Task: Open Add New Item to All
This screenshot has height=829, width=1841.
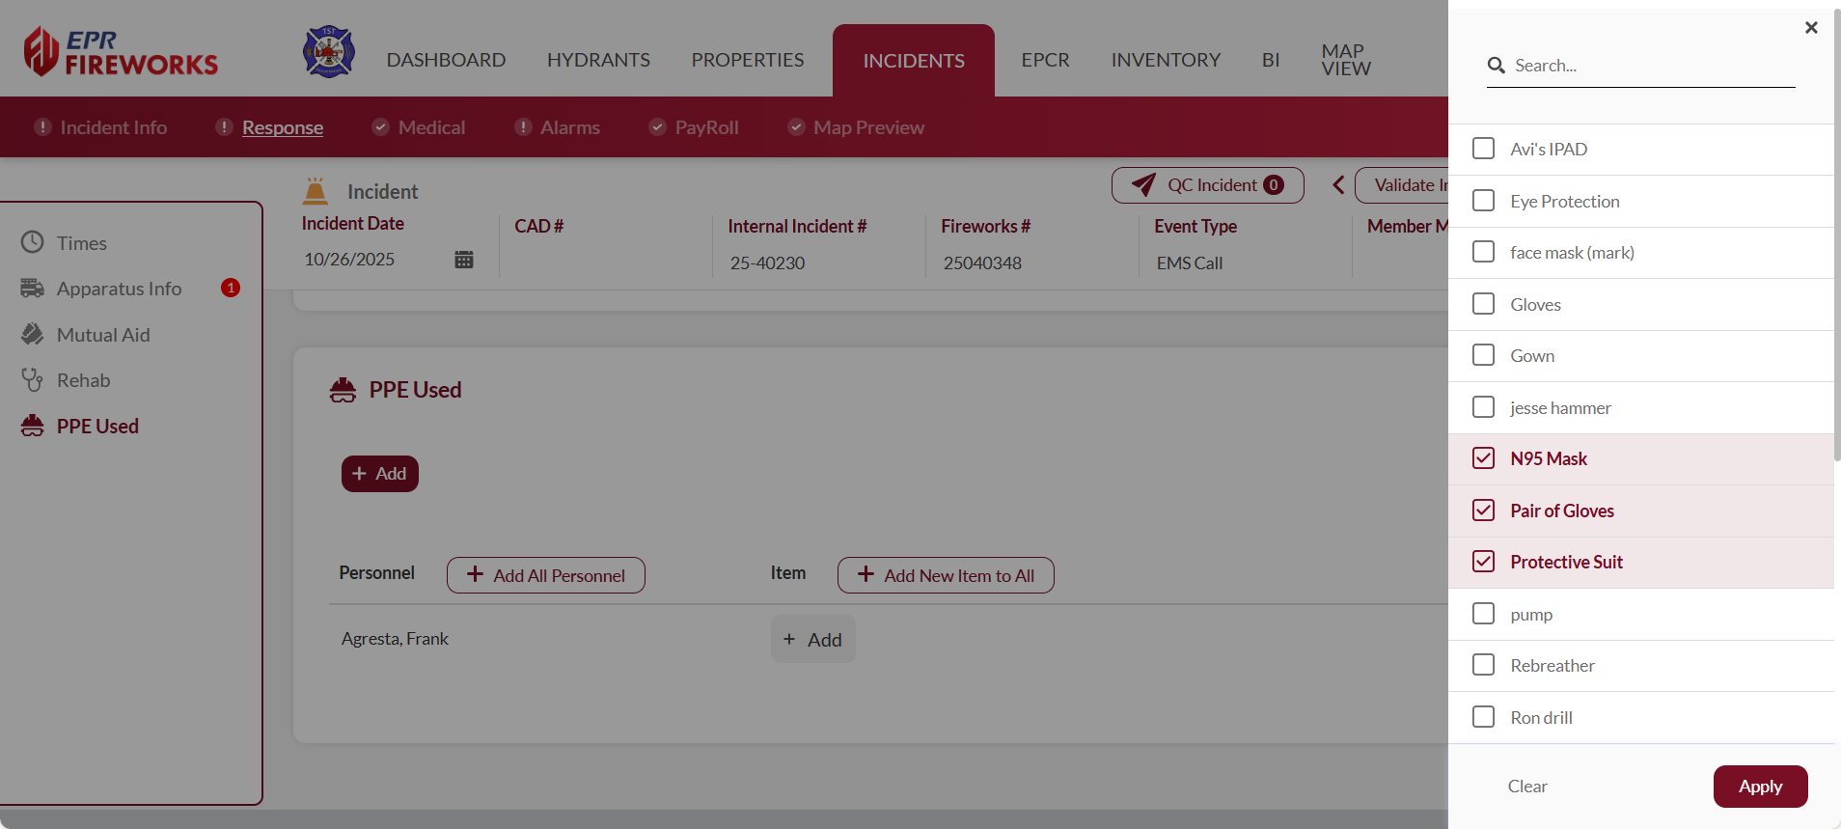Action: 946,575
